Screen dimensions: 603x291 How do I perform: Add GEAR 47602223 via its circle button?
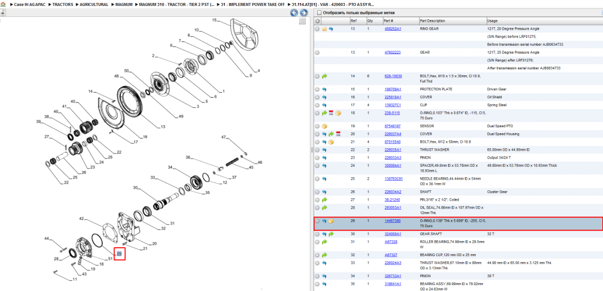tap(317, 52)
